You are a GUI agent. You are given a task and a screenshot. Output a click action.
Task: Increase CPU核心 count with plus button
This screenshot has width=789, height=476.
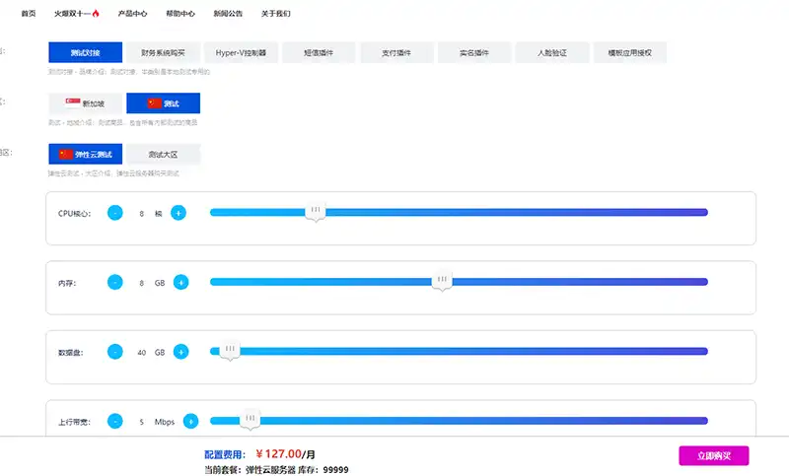click(179, 213)
